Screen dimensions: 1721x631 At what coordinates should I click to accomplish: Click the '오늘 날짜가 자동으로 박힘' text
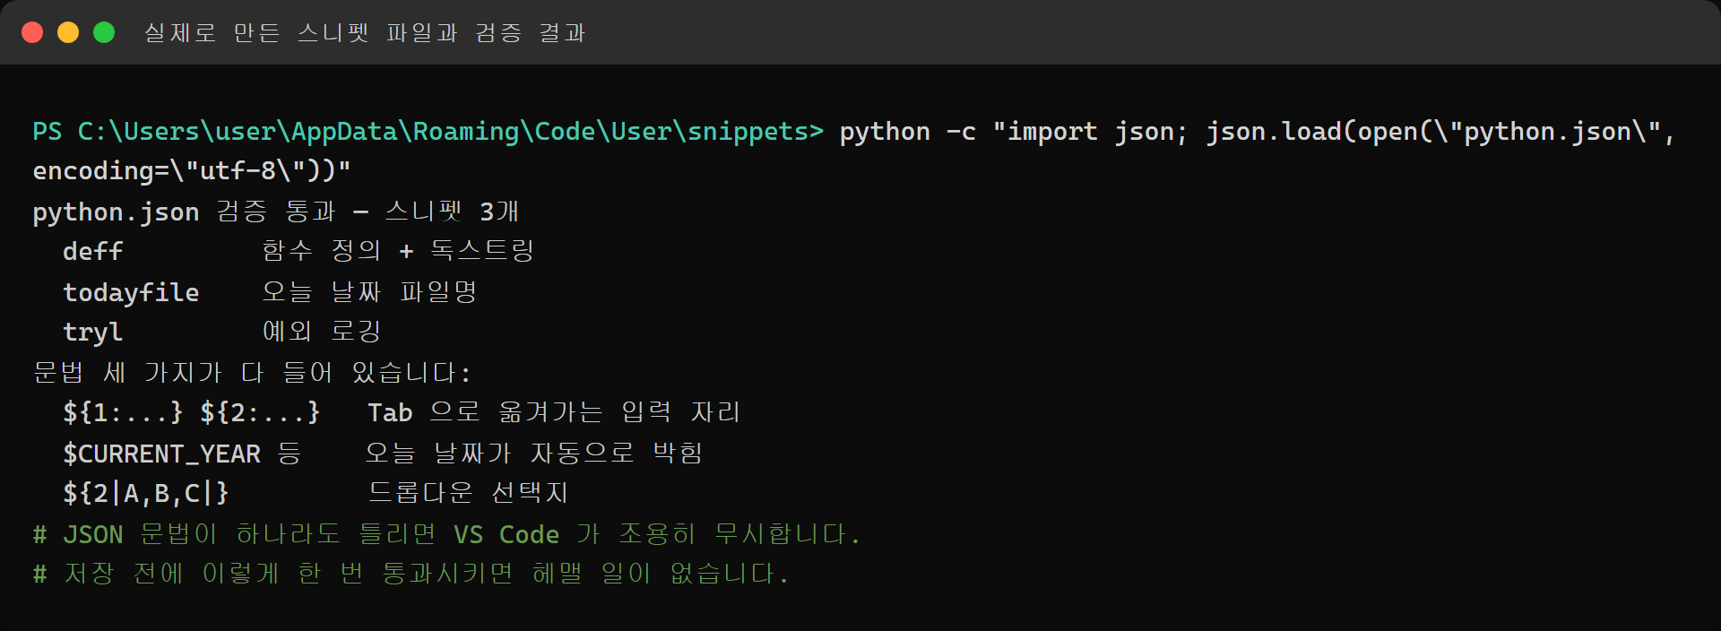[x=534, y=453]
